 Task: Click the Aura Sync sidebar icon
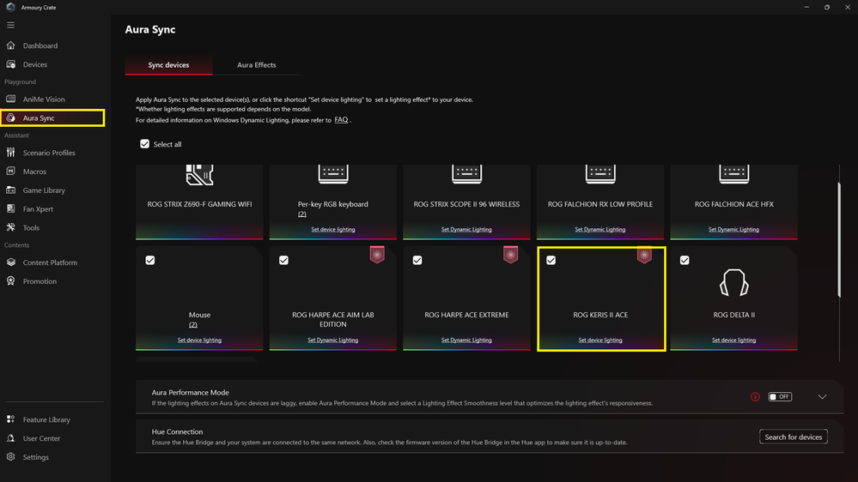[10, 117]
